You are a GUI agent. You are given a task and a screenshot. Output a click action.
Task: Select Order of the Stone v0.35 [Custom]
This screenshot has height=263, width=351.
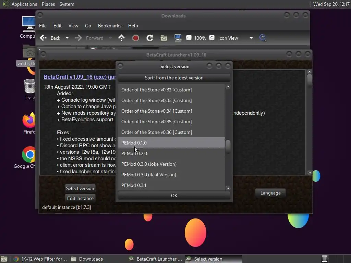[171, 122]
